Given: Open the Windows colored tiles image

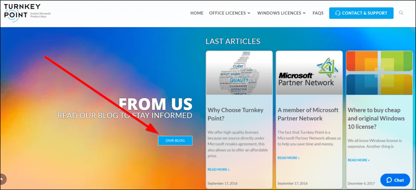Looking at the screenshot, I should [x=379, y=73].
